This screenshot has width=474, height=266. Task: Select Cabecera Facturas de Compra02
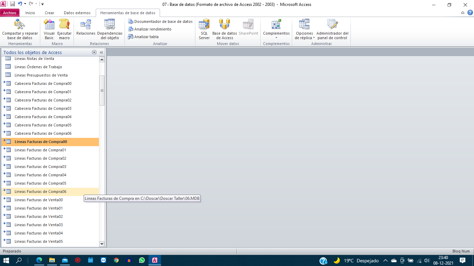(x=50, y=100)
